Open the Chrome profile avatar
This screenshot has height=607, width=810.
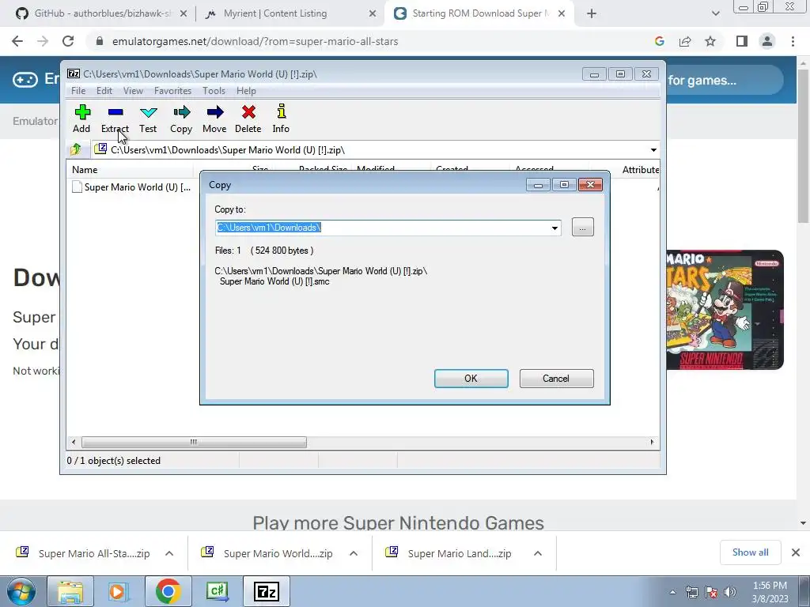coord(767,41)
